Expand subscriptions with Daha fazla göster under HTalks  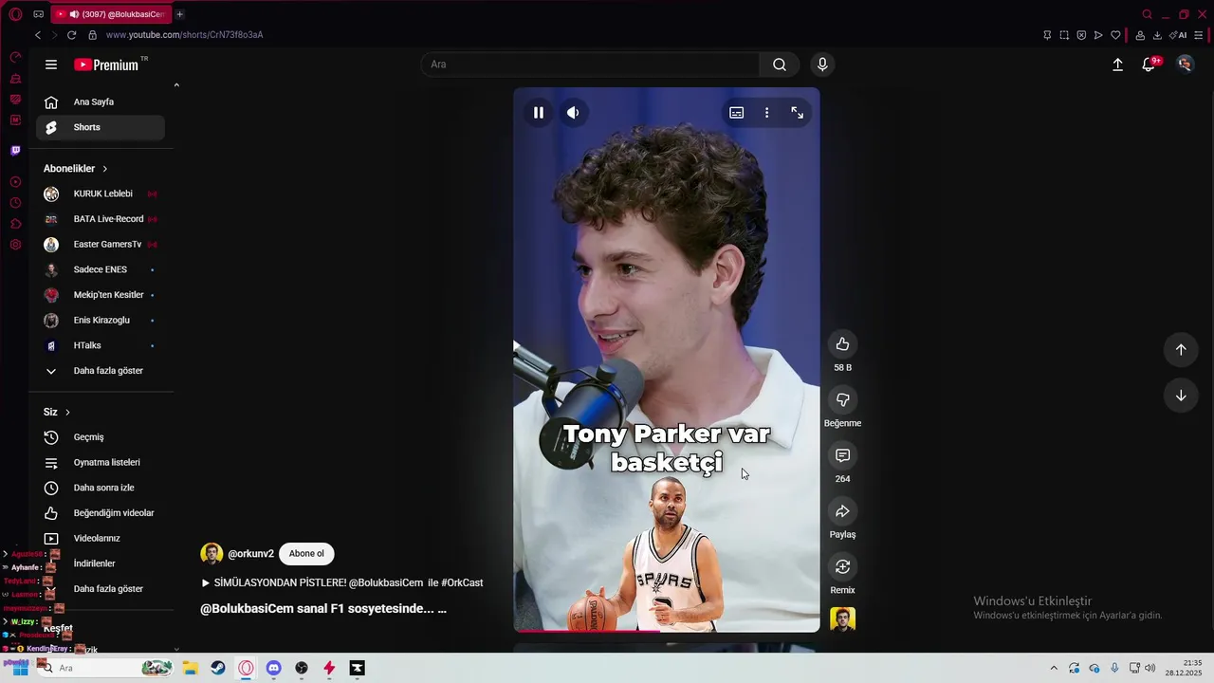101,371
